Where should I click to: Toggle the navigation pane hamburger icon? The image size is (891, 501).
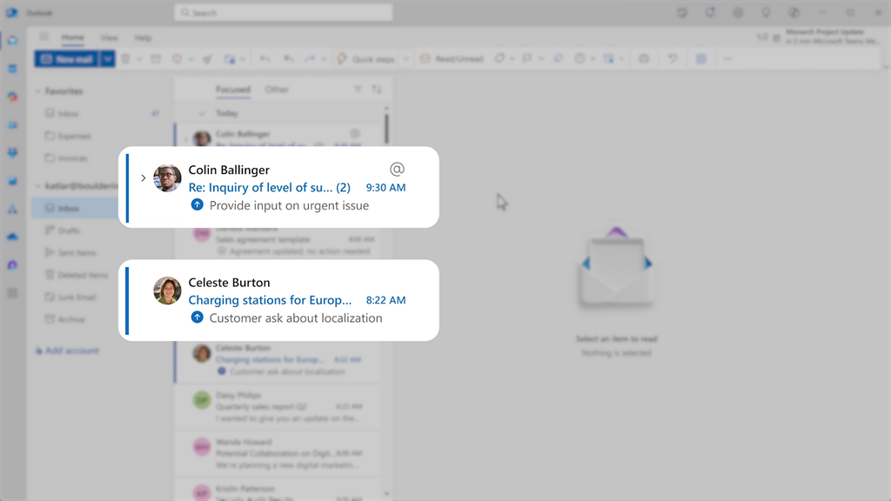coord(44,37)
